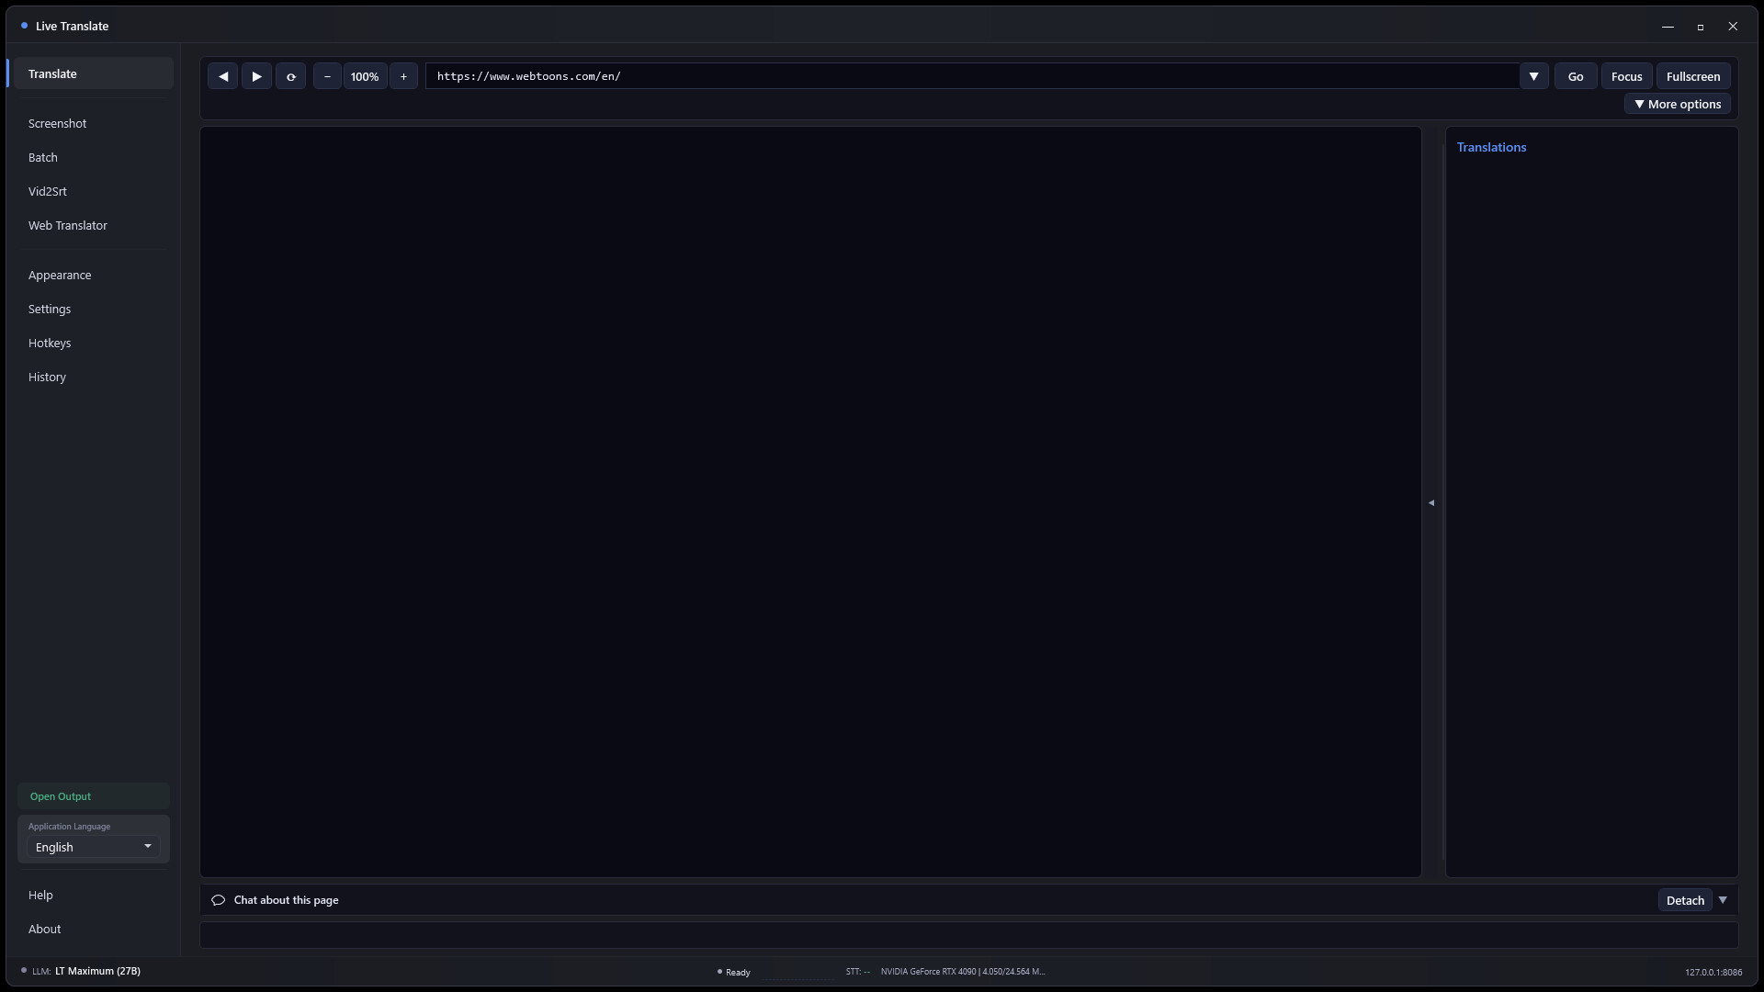Screen dimensions: 1764x992
Task: Open the Batch section
Action: pos(94,157)
